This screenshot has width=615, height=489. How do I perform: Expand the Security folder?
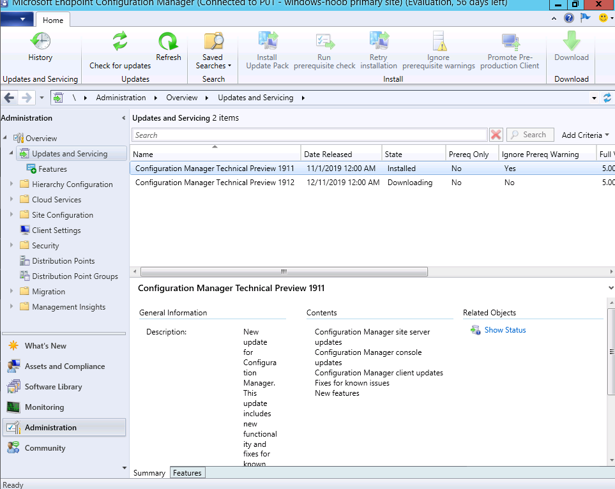pos(11,244)
